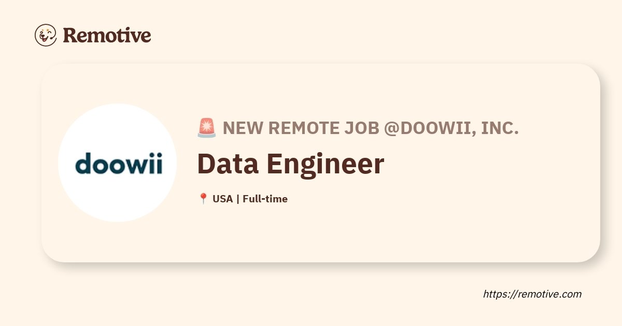
Task: Select the NEW REMOTE JOB heading text
Action: click(x=301, y=128)
